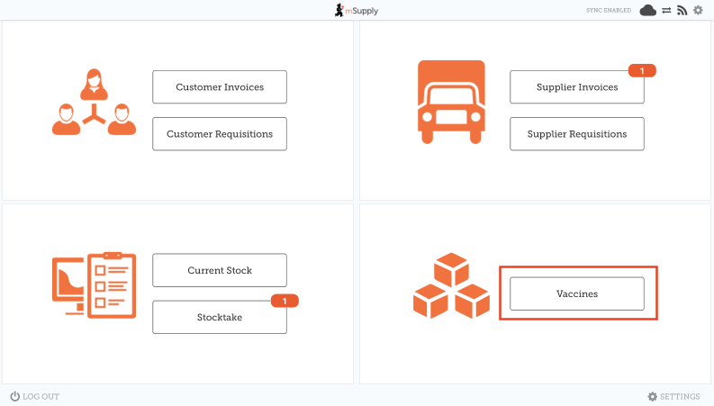
Task: Click the sync arrows icon
Action: pos(666,10)
